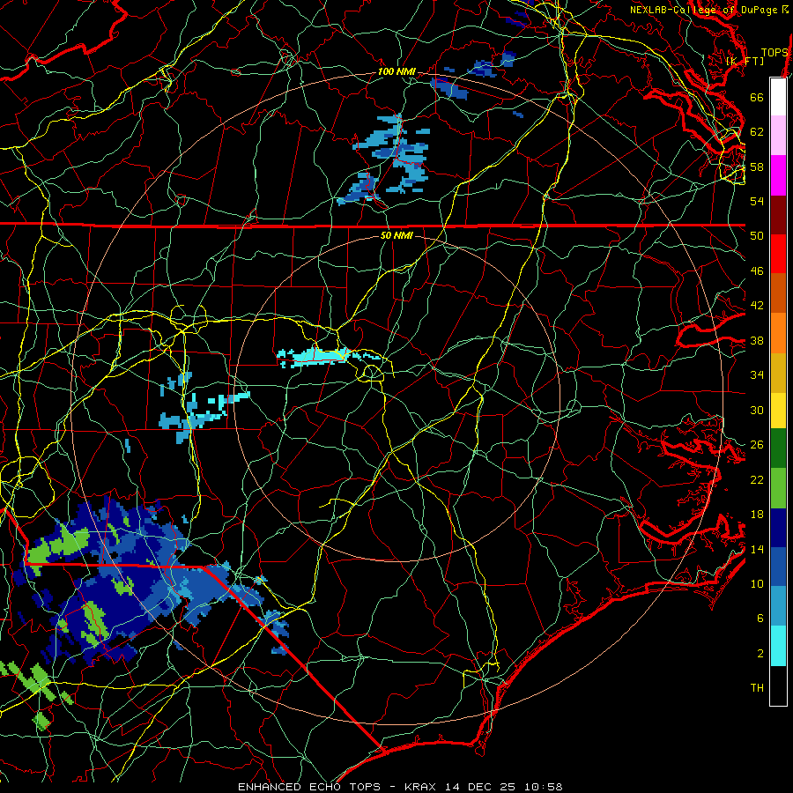The image size is (793, 793).
Task: Select the "58" legend label
Action: pos(757,167)
